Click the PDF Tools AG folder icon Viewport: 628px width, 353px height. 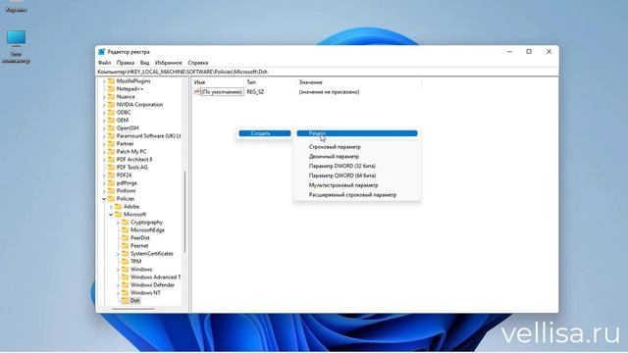pyautogui.click(x=111, y=168)
